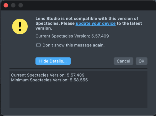
Task: Click the bold Lens Studio compatibility heading
Action: pyautogui.click(x=89, y=23)
